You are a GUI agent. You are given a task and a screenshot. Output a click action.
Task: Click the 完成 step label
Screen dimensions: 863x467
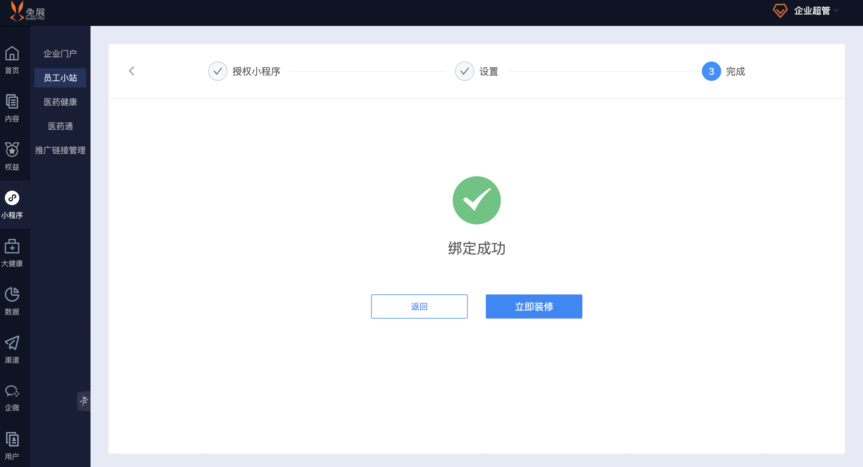(x=735, y=71)
